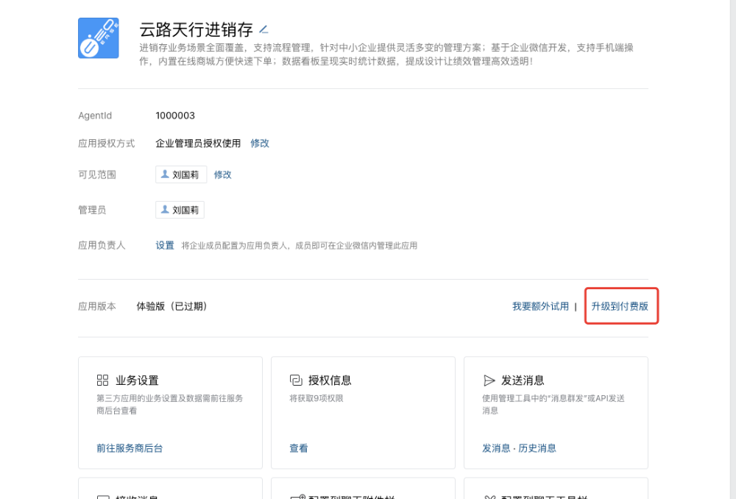736x499 pixels.
Task: Click the 管理员 label
Action: (92, 210)
